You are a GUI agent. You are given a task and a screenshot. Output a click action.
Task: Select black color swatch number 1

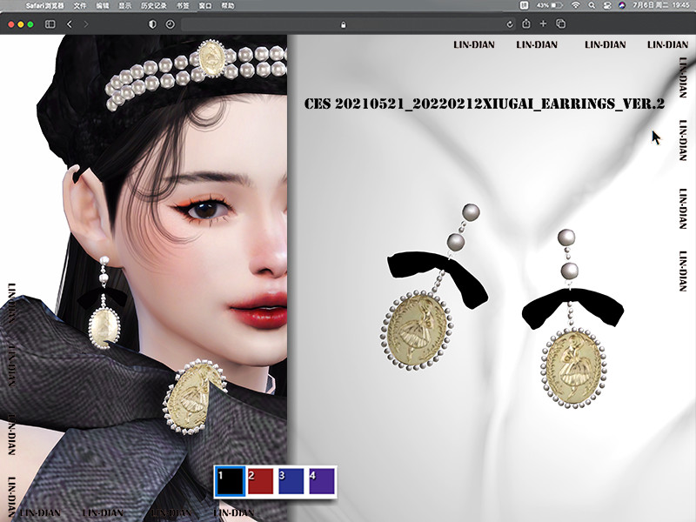230,482
